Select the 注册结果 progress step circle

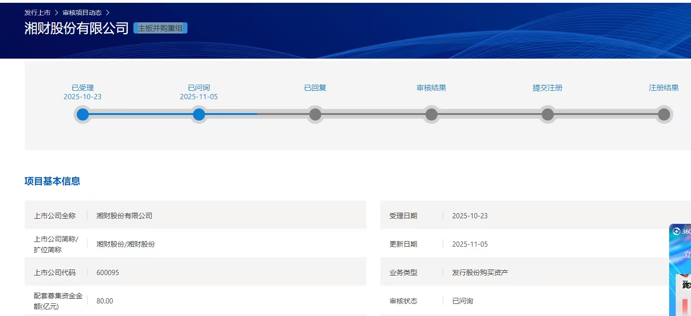pos(664,114)
